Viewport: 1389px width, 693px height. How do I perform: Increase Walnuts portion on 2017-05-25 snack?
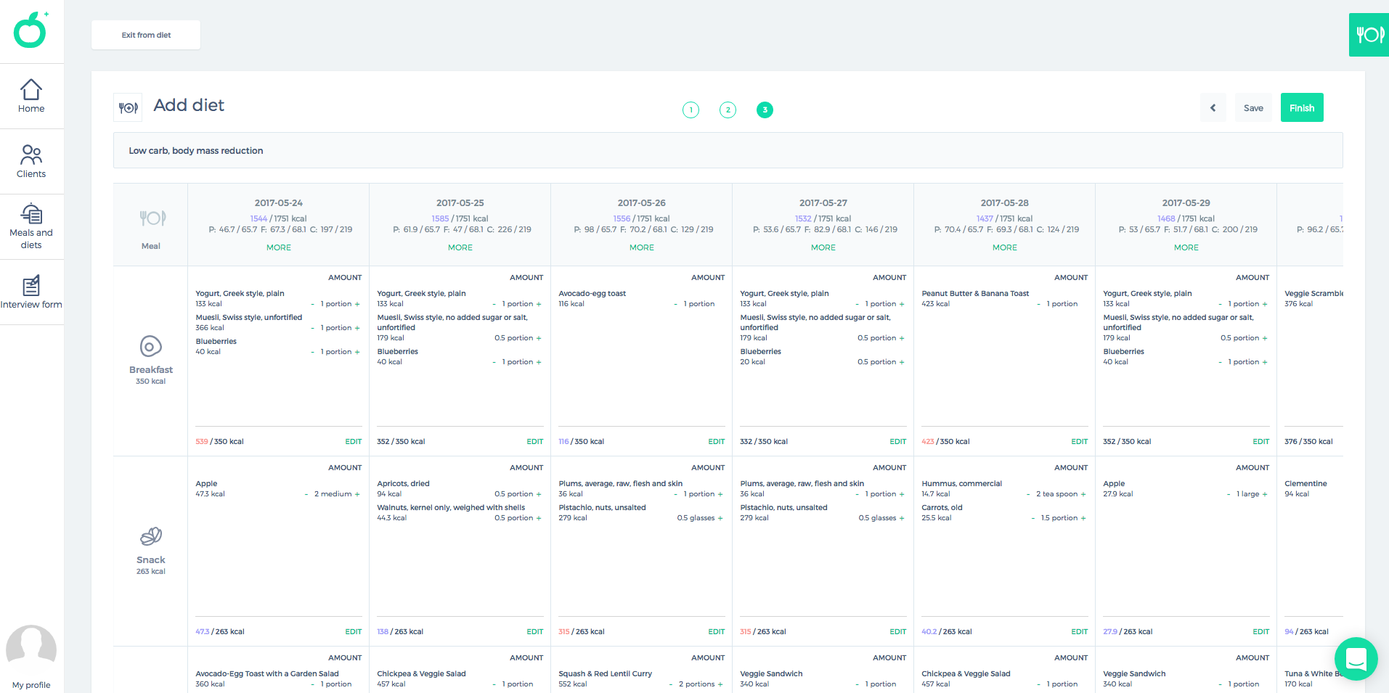(539, 518)
